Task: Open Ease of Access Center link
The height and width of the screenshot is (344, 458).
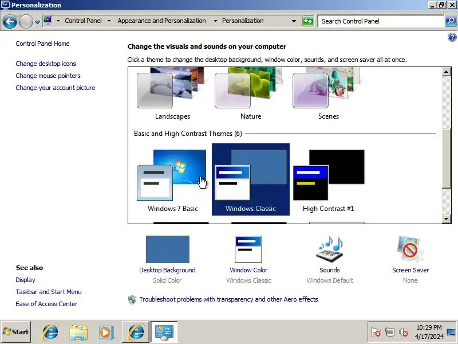Action: click(x=46, y=304)
